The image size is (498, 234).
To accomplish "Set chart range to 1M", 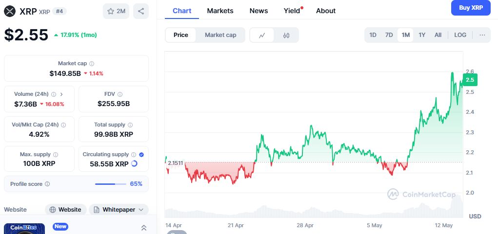I will pyautogui.click(x=406, y=35).
